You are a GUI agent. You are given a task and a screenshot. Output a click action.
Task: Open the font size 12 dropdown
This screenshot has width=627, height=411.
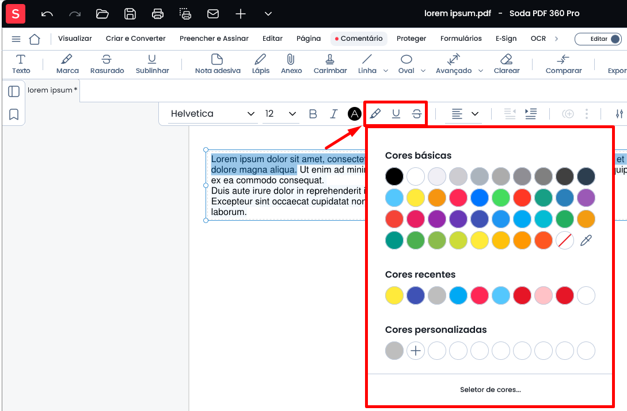pos(281,114)
